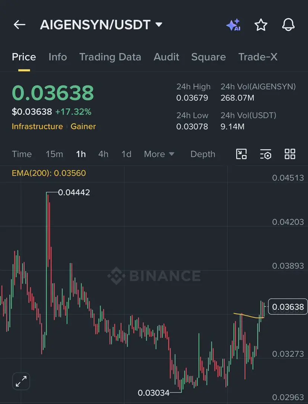Select the Time chart interval
The height and width of the screenshot is (404, 308).
22,154
